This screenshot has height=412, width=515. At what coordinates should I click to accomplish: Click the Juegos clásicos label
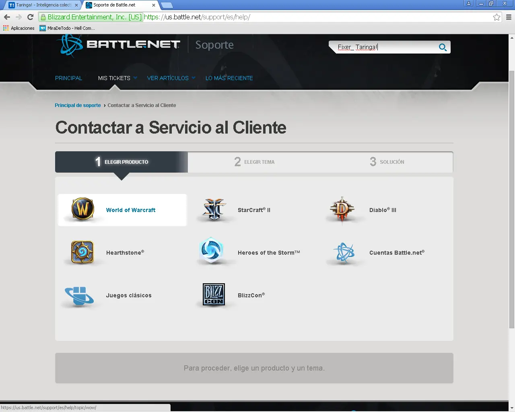click(129, 295)
